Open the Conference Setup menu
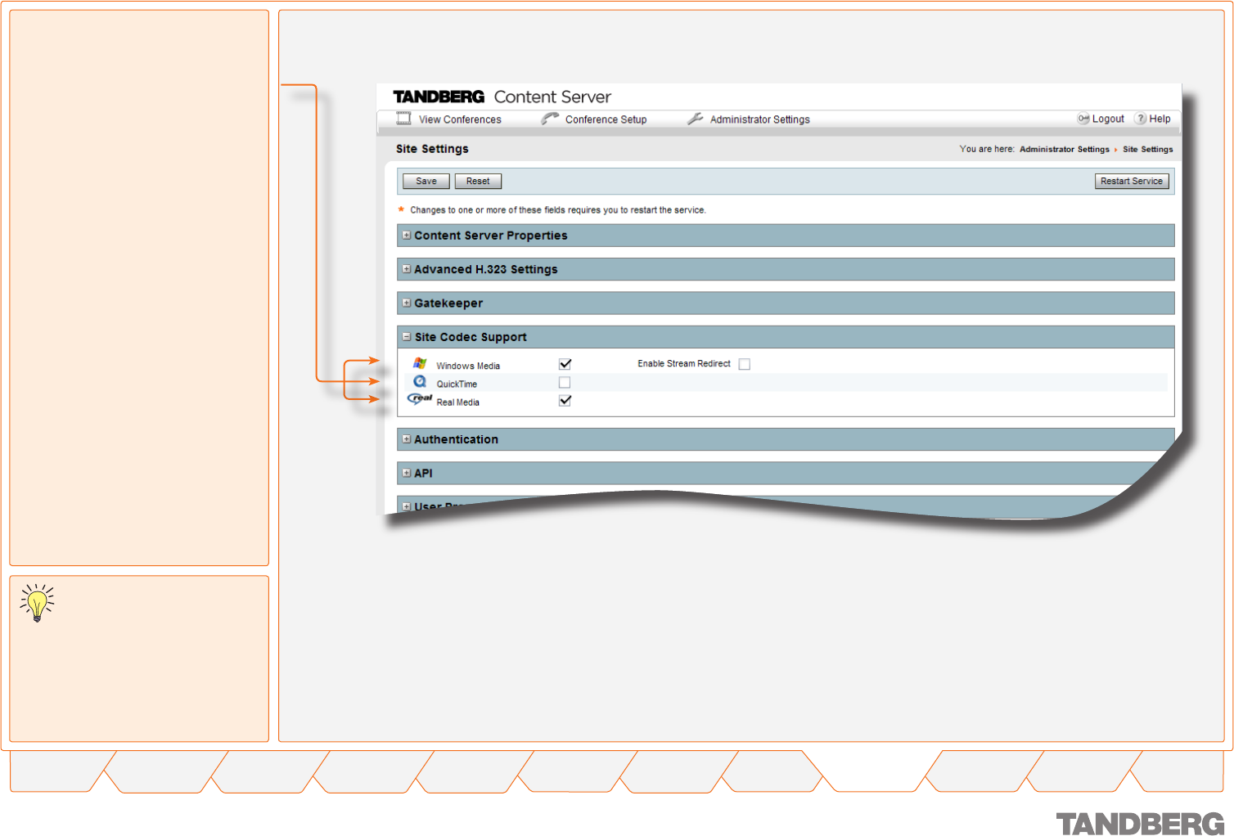 pyautogui.click(x=606, y=119)
